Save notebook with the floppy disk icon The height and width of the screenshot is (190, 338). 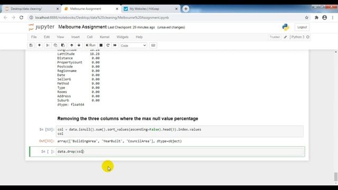pyautogui.click(x=31, y=45)
